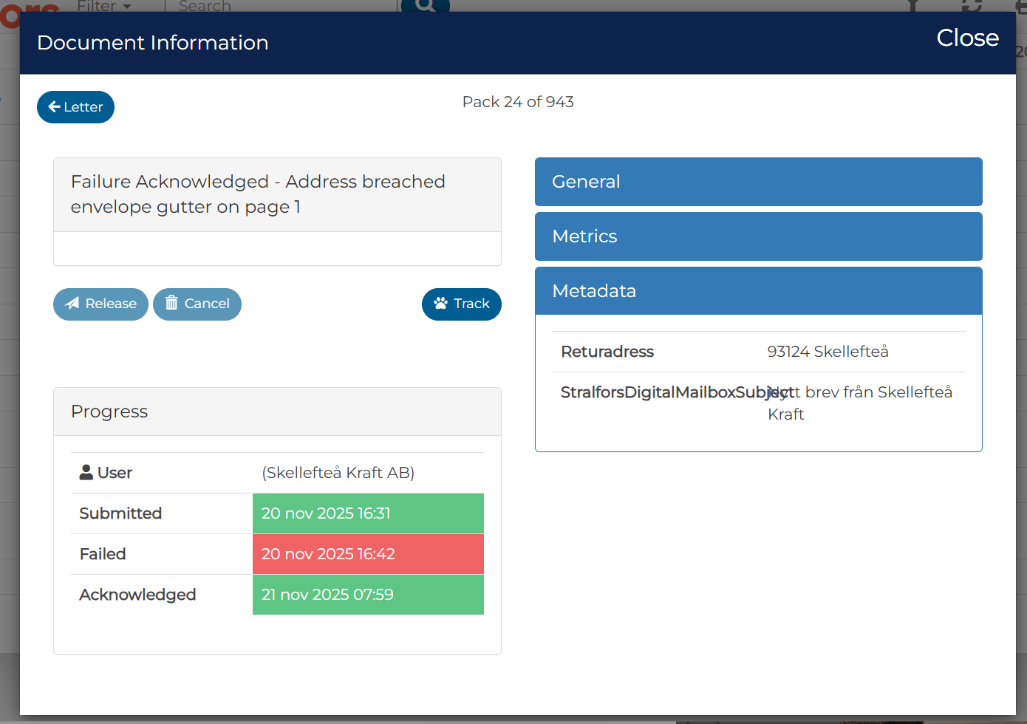Expand the General section
1027x724 pixels.
tap(759, 182)
